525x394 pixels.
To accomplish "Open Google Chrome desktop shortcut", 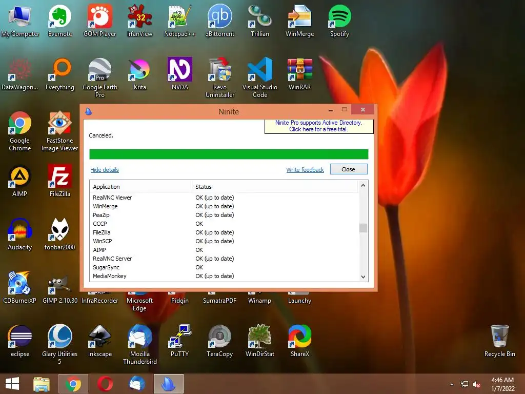I will click(20, 131).
